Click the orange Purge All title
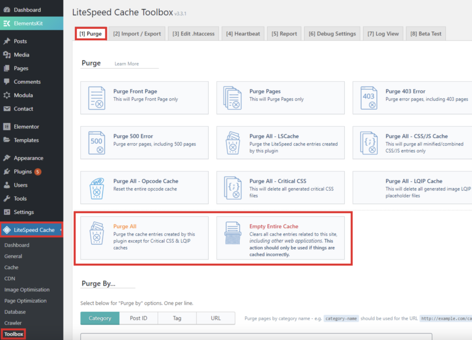Screen dimensions: 472x340 [x=124, y=226]
